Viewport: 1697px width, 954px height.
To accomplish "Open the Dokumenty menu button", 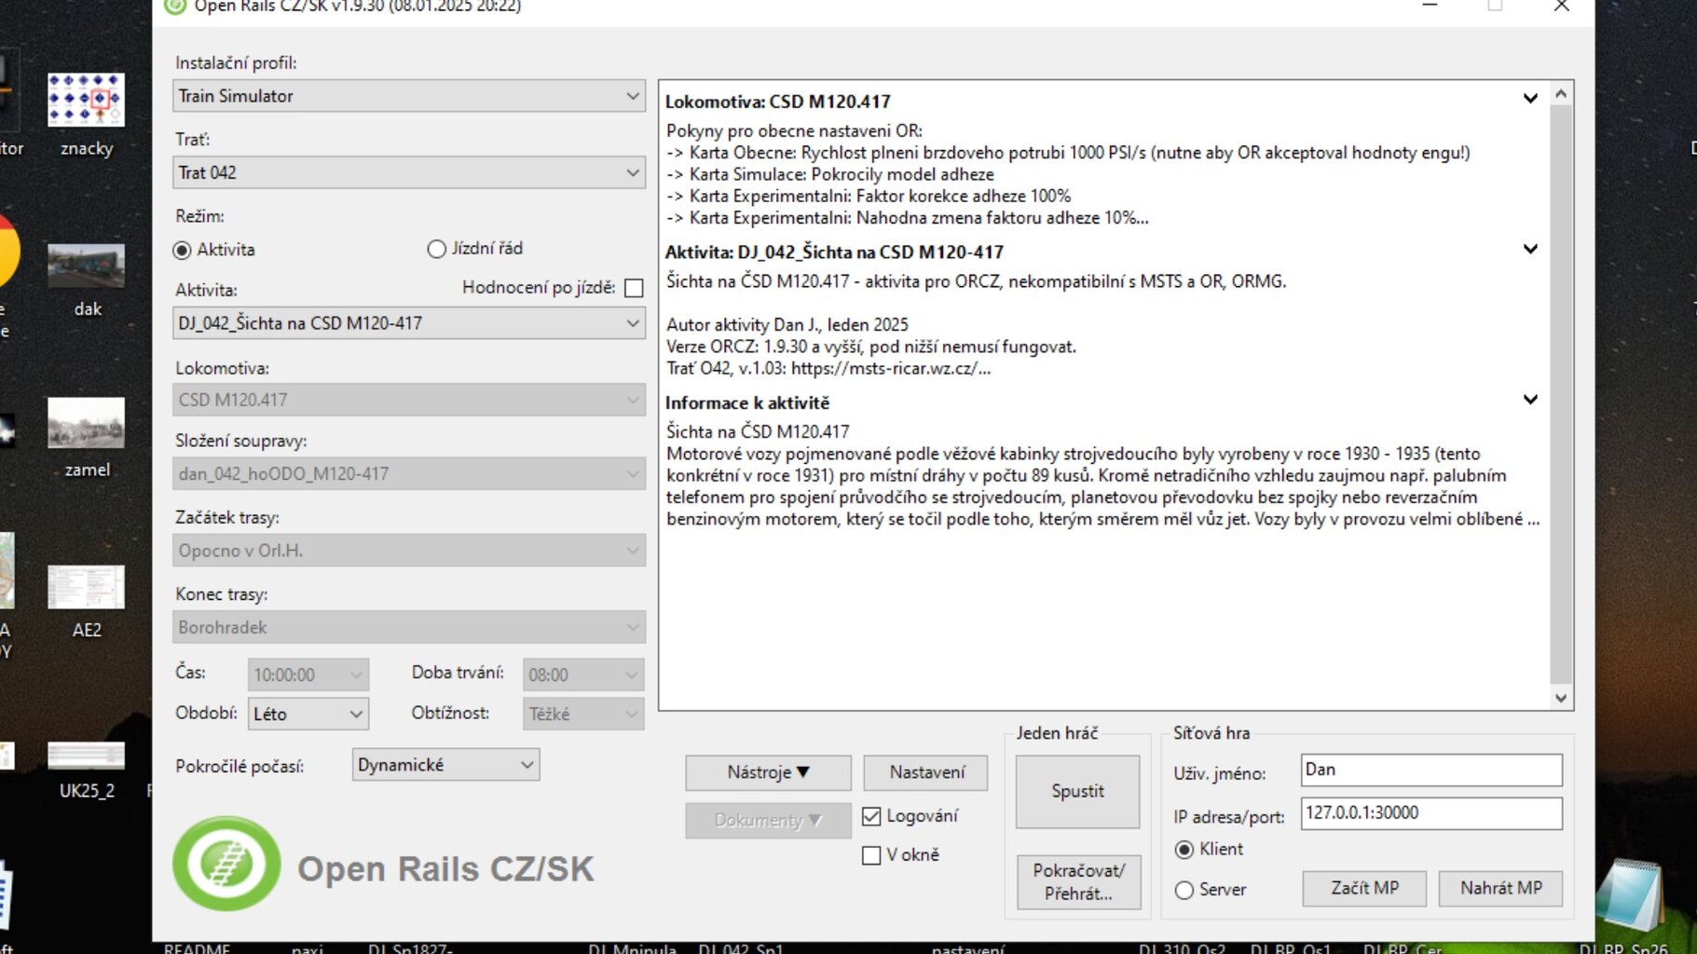I will (768, 821).
